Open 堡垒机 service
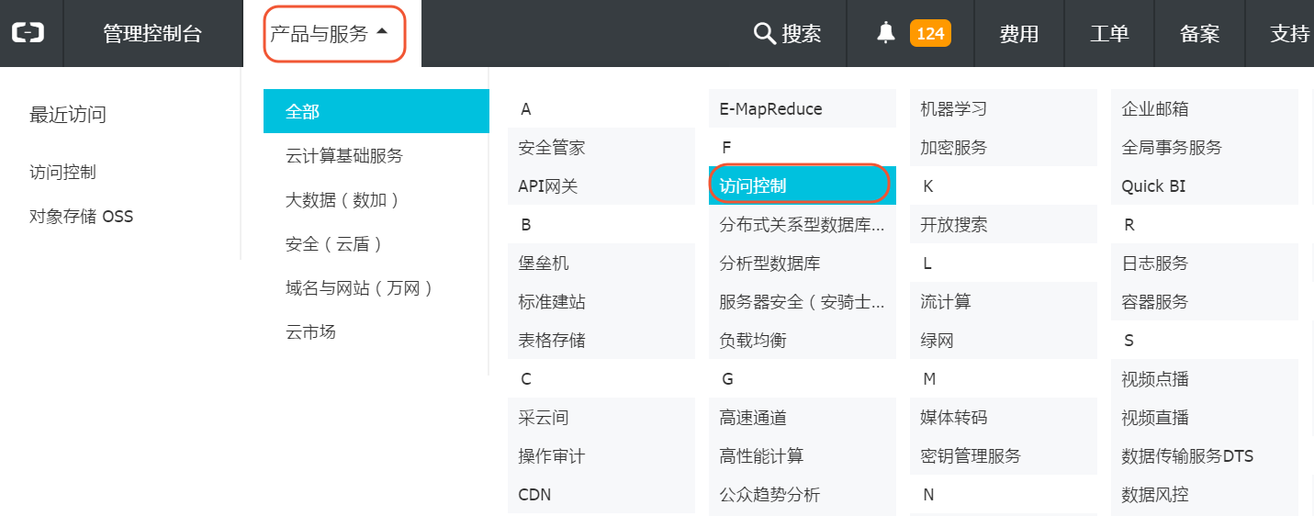1314x516 pixels. click(601, 263)
